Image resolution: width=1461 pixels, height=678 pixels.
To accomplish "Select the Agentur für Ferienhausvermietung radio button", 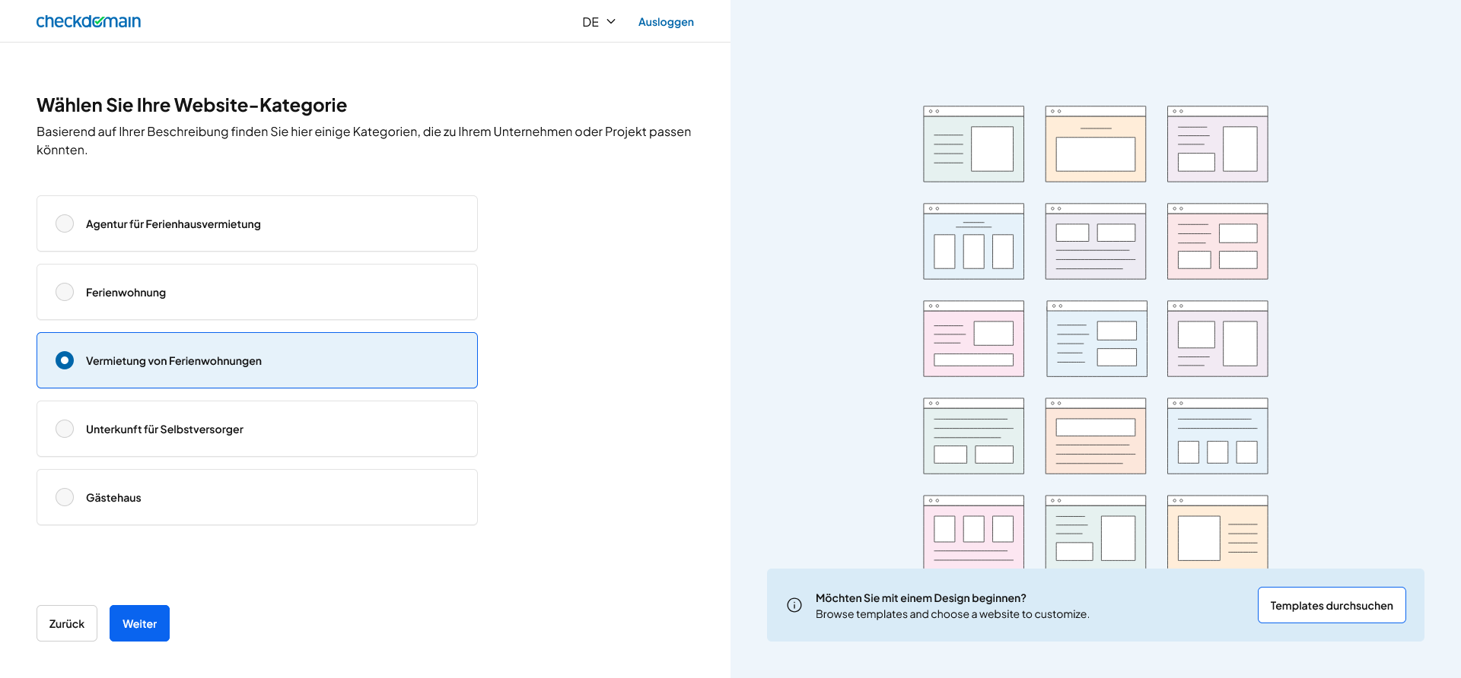I will pyautogui.click(x=65, y=223).
